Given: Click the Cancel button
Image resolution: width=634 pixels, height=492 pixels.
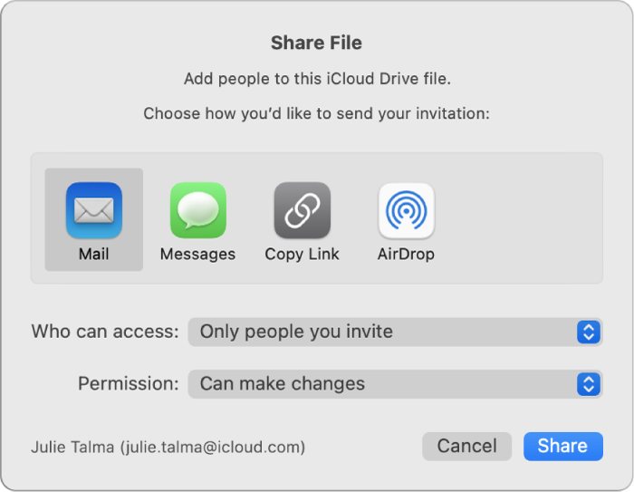Looking at the screenshot, I should pos(467,447).
